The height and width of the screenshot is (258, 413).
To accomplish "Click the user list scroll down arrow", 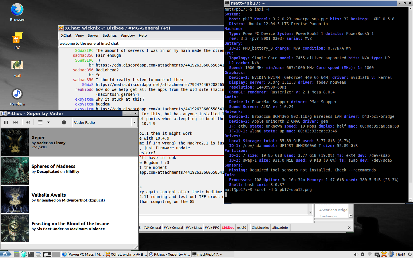I will [x=351, y=216].
